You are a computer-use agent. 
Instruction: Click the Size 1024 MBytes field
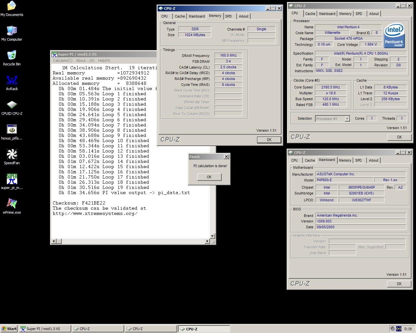(195, 35)
